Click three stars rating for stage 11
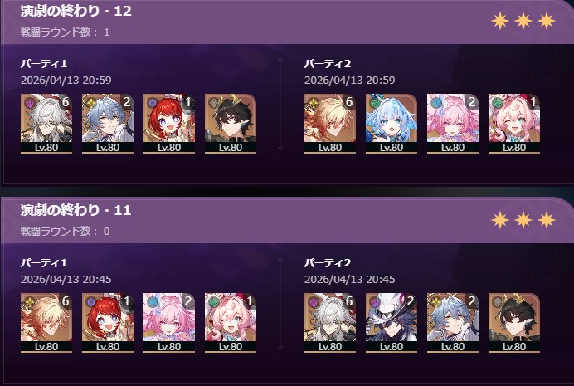574x386 pixels. pyautogui.click(x=523, y=220)
